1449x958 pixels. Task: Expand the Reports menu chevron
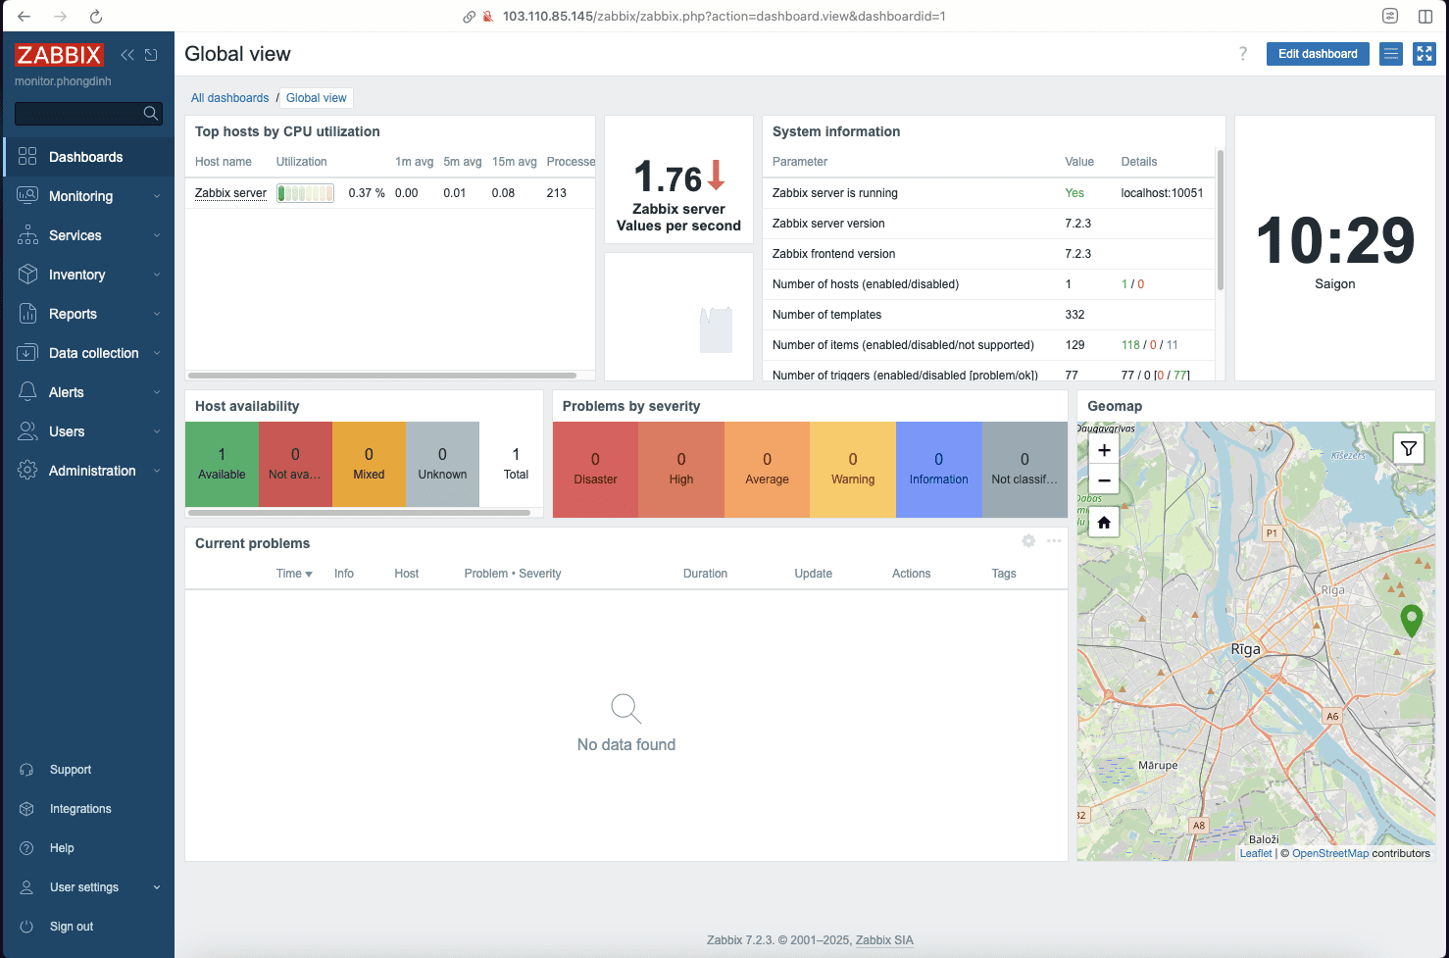coord(157,314)
